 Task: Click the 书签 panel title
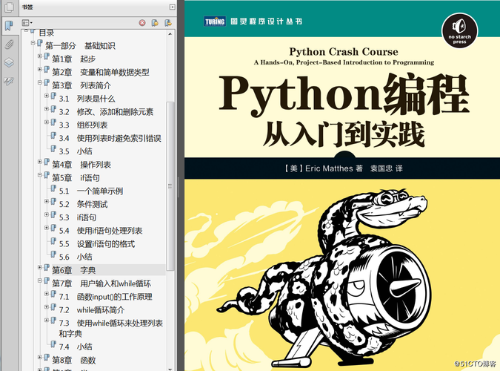point(27,7)
